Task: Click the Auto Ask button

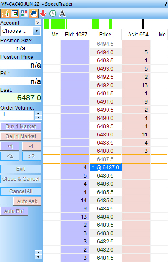Action: (27, 201)
